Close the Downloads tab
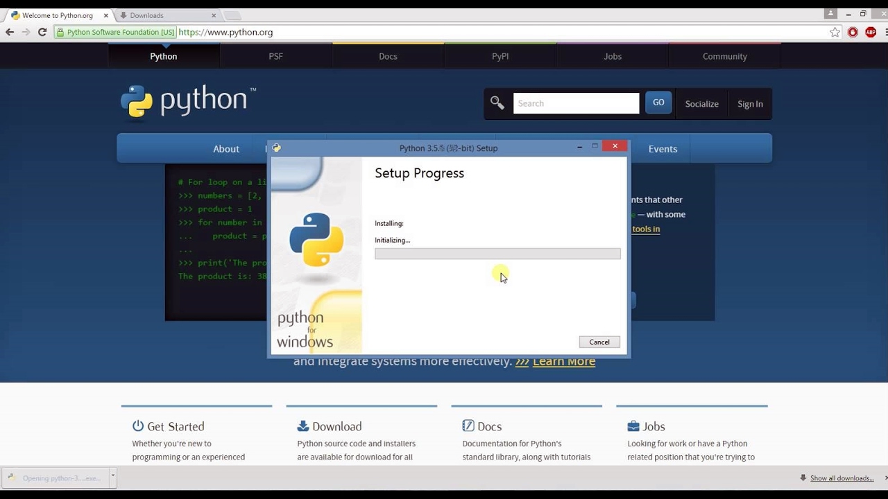Viewport: 888px width, 499px height. tap(214, 15)
